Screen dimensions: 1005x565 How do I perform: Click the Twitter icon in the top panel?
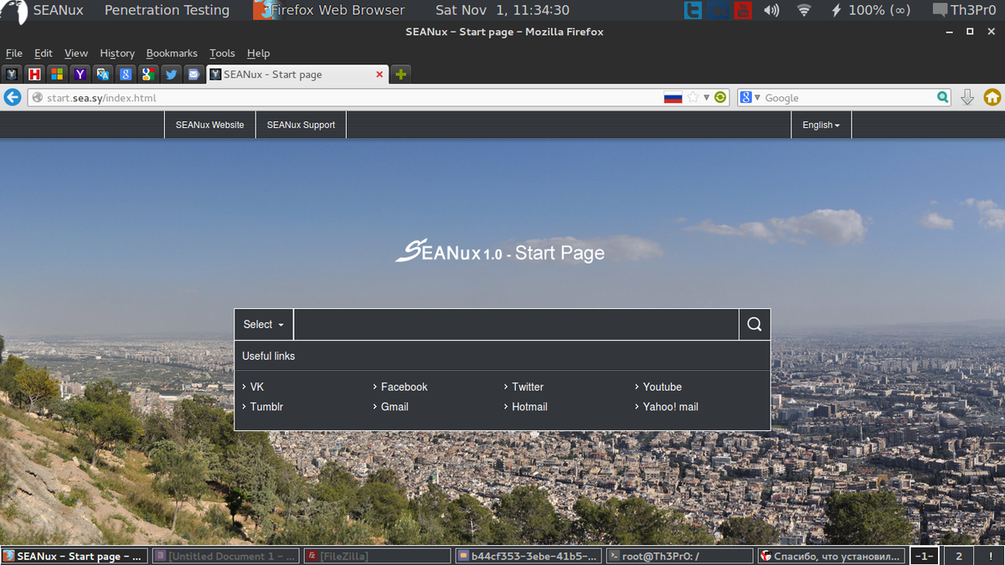point(692,10)
